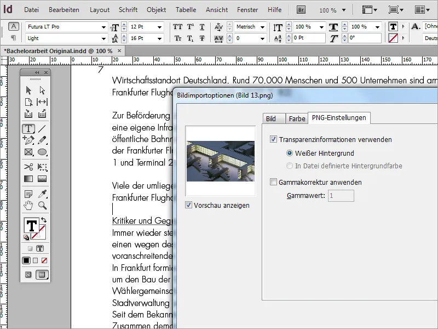Select the Pen tool
Image resolution: width=438 pixels, height=329 pixels.
[x=28, y=140]
